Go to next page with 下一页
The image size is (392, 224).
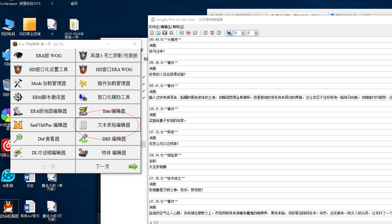click(108, 166)
